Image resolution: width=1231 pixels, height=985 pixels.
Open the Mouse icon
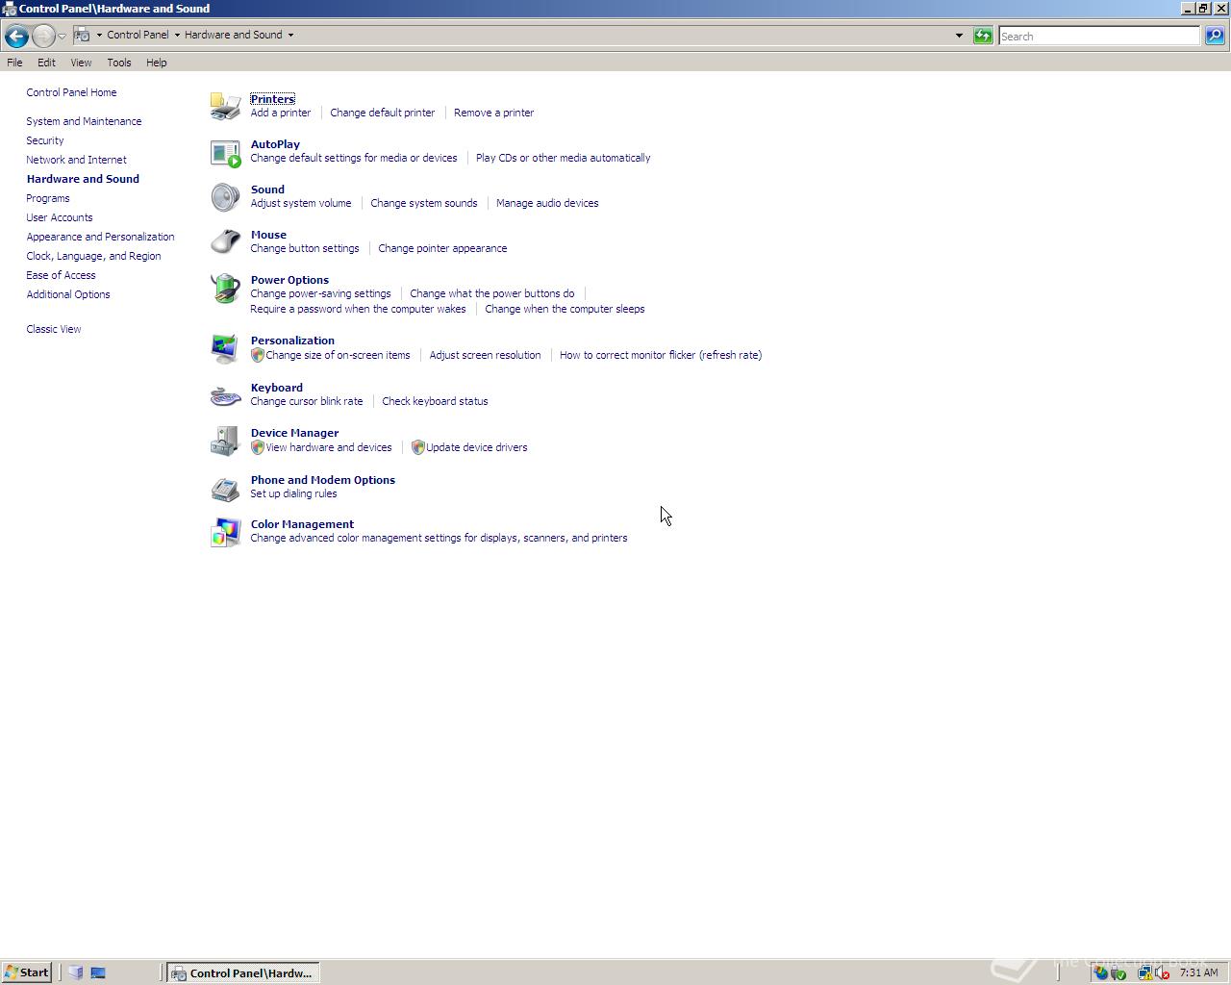pos(225,241)
